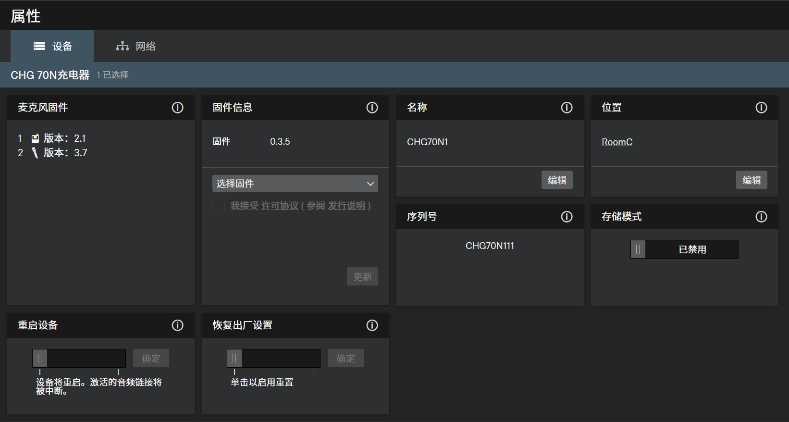This screenshot has height=422, width=789.
Task: Click info icon in 重启设备 panel
Action: (177, 325)
